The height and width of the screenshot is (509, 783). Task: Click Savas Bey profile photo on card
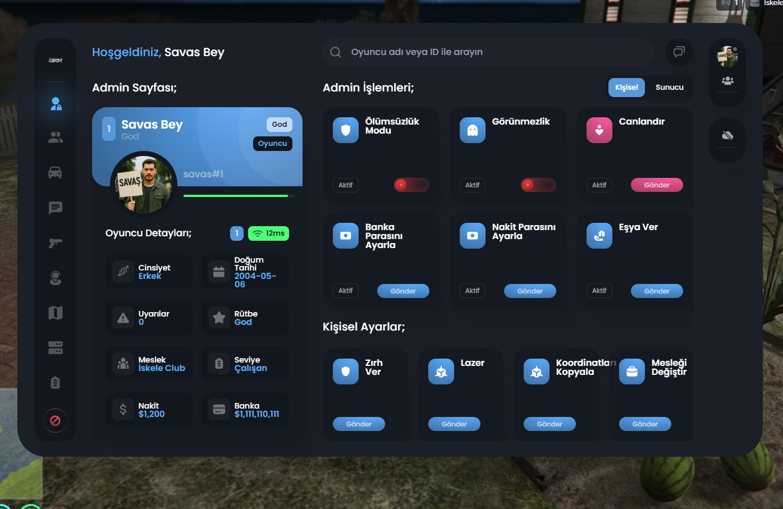(x=144, y=185)
